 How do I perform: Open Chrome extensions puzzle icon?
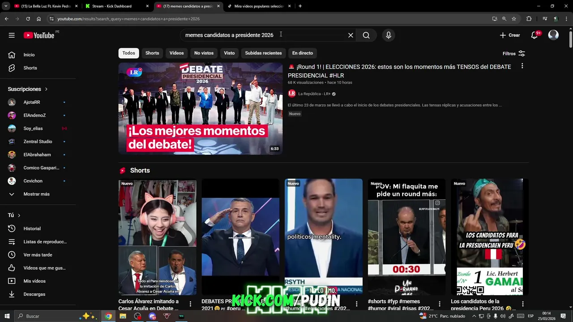click(529, 19)
